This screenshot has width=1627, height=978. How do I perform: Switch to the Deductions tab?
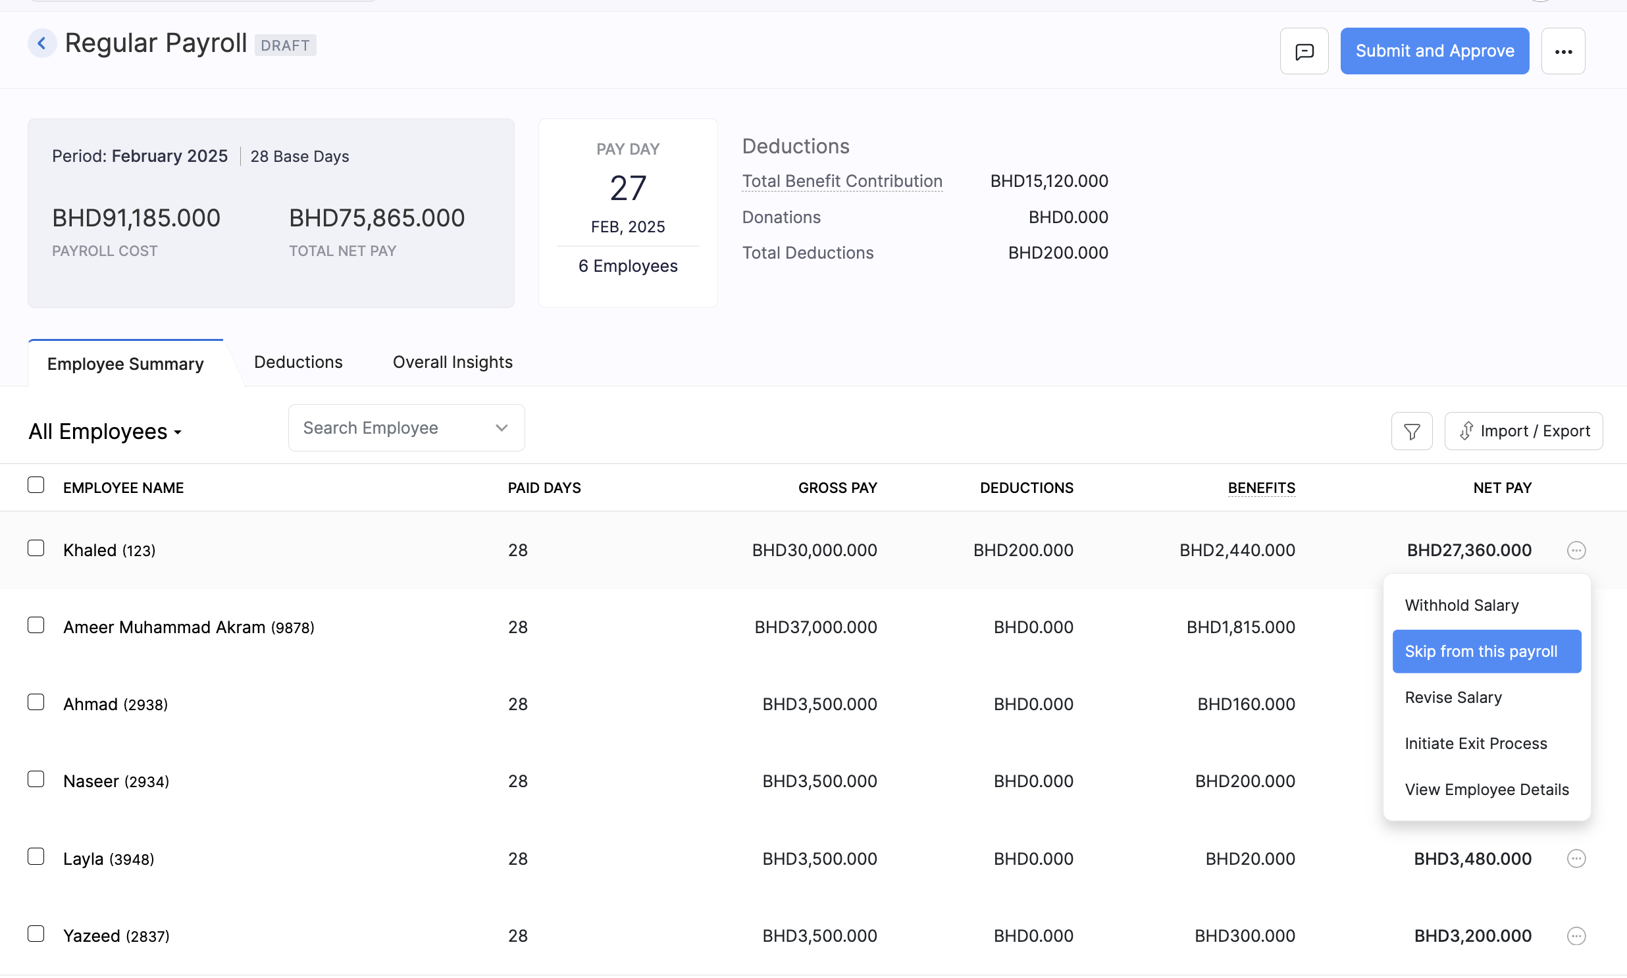pyautogui.click(x=298, y=362)
